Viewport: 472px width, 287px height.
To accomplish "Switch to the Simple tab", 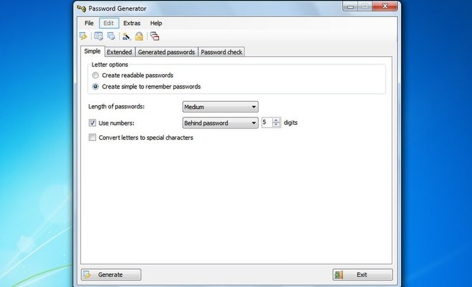I will [x=93, y=51].
